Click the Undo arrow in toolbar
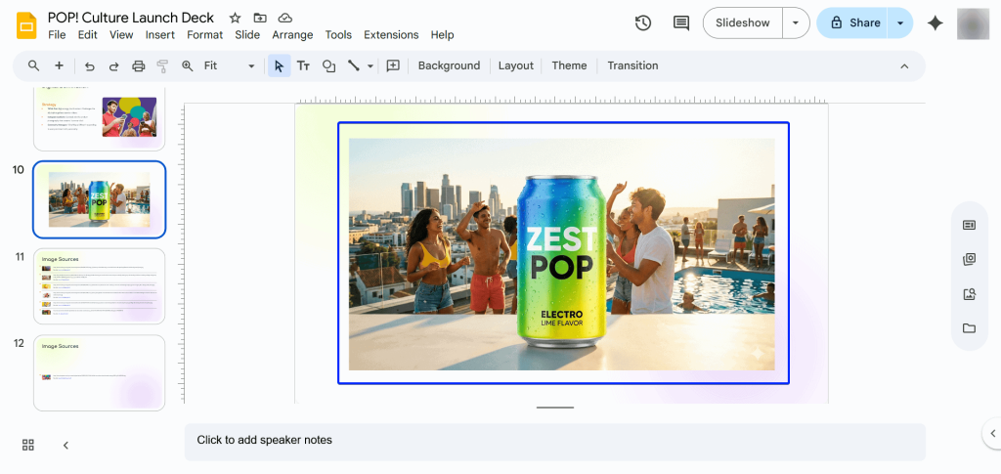The image size is (1001, 474). click(x=90, y=66)
